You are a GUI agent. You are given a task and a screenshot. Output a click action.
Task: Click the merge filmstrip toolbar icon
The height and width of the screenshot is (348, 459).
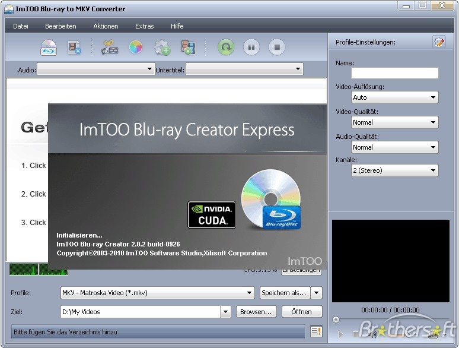pos(188,48)
